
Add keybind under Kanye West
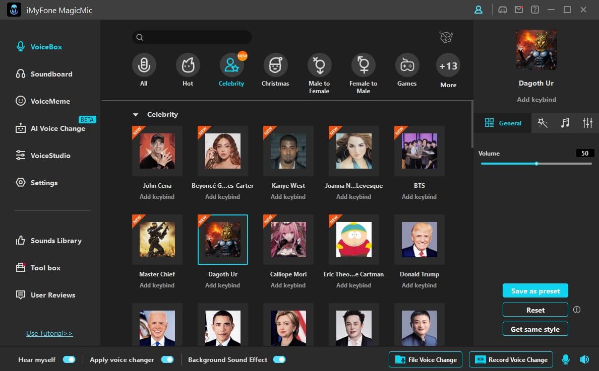tap(288, 197)
